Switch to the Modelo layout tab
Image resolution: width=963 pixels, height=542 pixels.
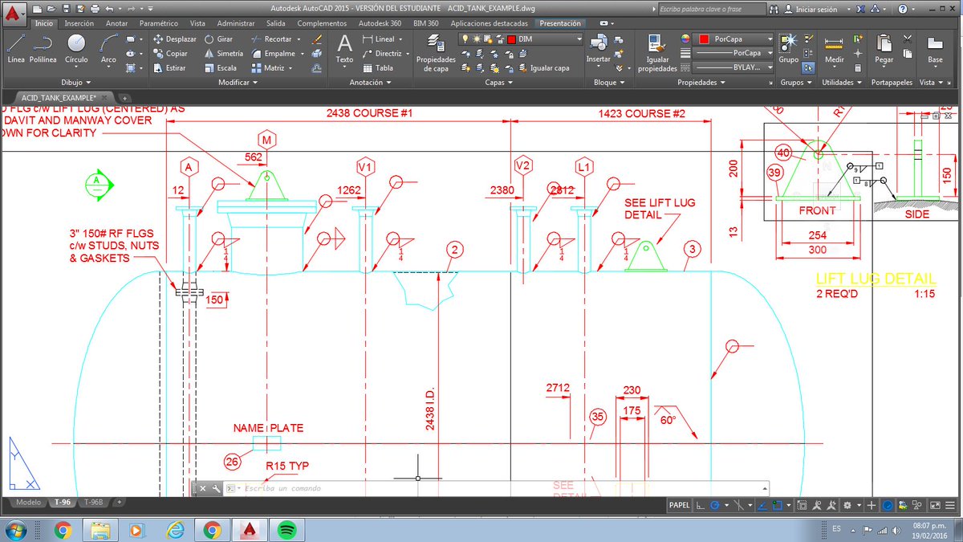(28, 502)
